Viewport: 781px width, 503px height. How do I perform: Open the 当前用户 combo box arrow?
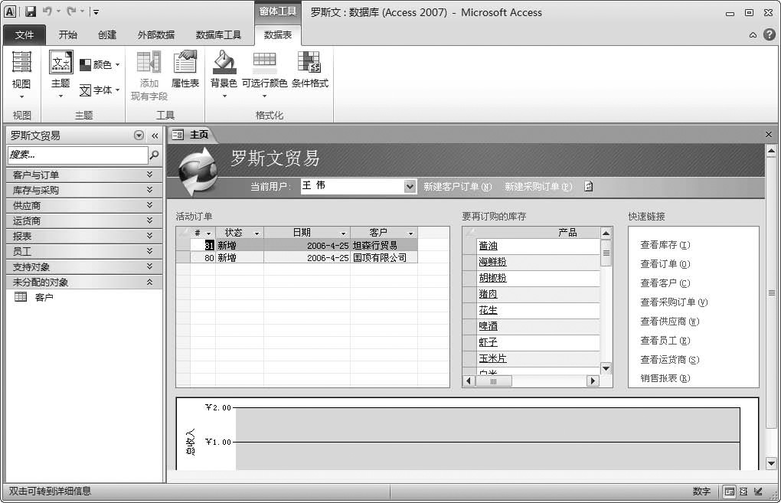tap(410, 187)
